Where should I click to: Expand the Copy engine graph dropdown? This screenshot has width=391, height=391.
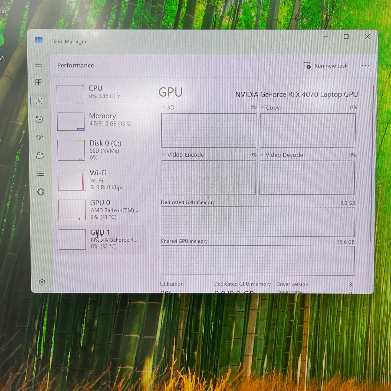coord(262,108)
